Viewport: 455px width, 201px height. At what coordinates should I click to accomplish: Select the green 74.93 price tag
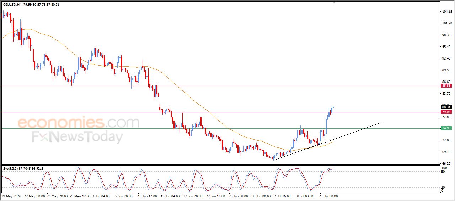click(x=446, y=128)
